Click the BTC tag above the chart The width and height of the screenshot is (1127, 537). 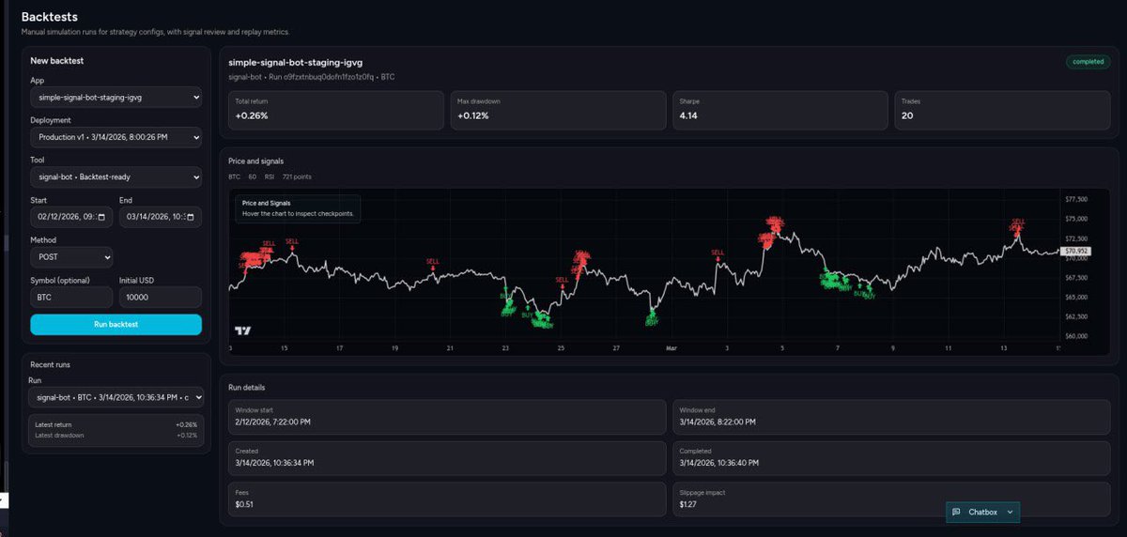[x=234, y=176]
